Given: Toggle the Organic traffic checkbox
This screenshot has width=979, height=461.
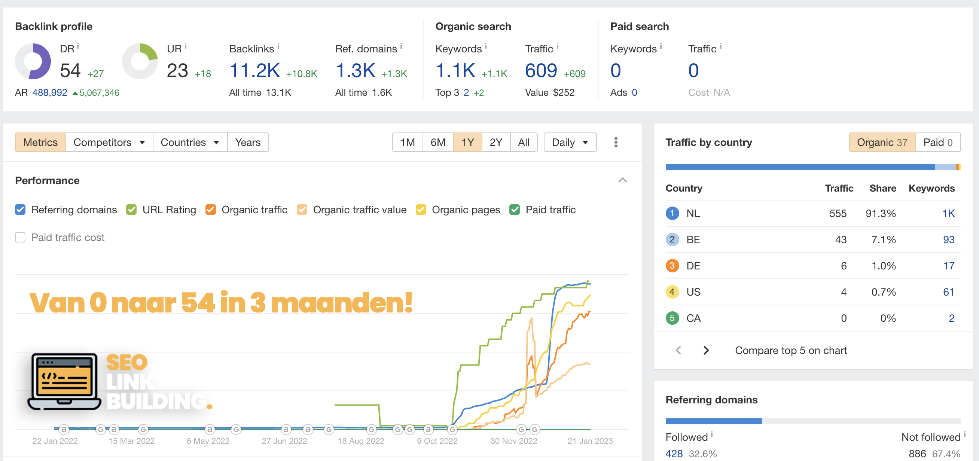Looking at the screenshot, I should tap(211, 210).
